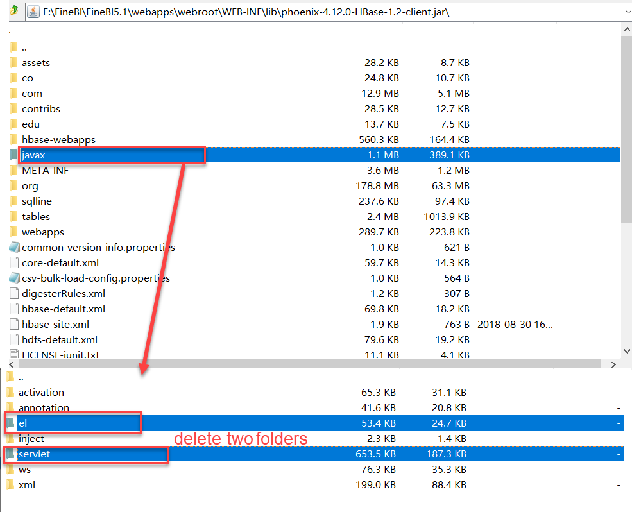Screen dimensions: 632x512
Task: Click the webapps folder icon
Action: click(13, 232)
